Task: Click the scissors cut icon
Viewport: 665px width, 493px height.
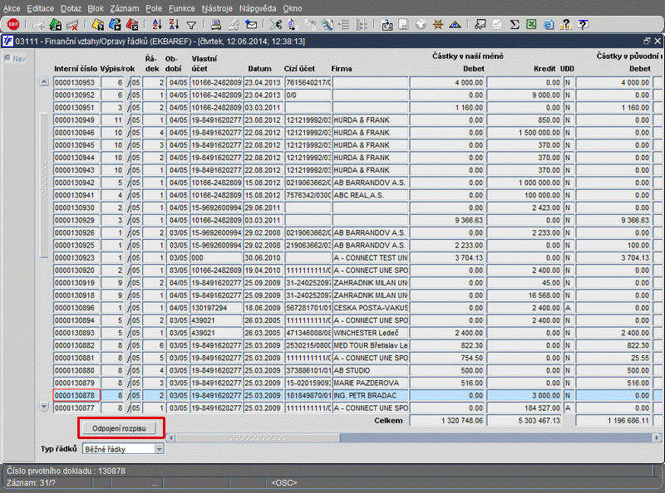Action: click(x=275, y=25)
